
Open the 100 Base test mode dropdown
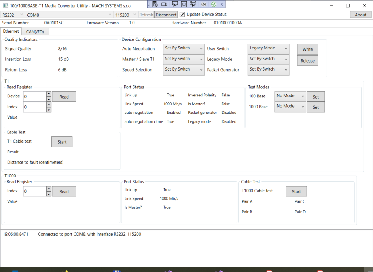(290, 96)
